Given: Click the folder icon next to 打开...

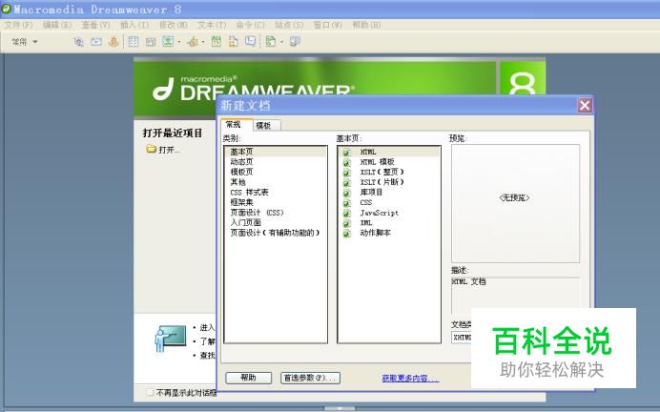Looking at the screenshot, I should pyautogui.click(x=151, y=149).
